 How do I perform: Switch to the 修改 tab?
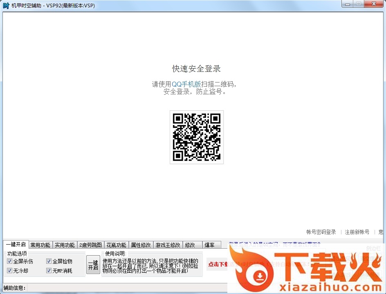coord(192,245)
